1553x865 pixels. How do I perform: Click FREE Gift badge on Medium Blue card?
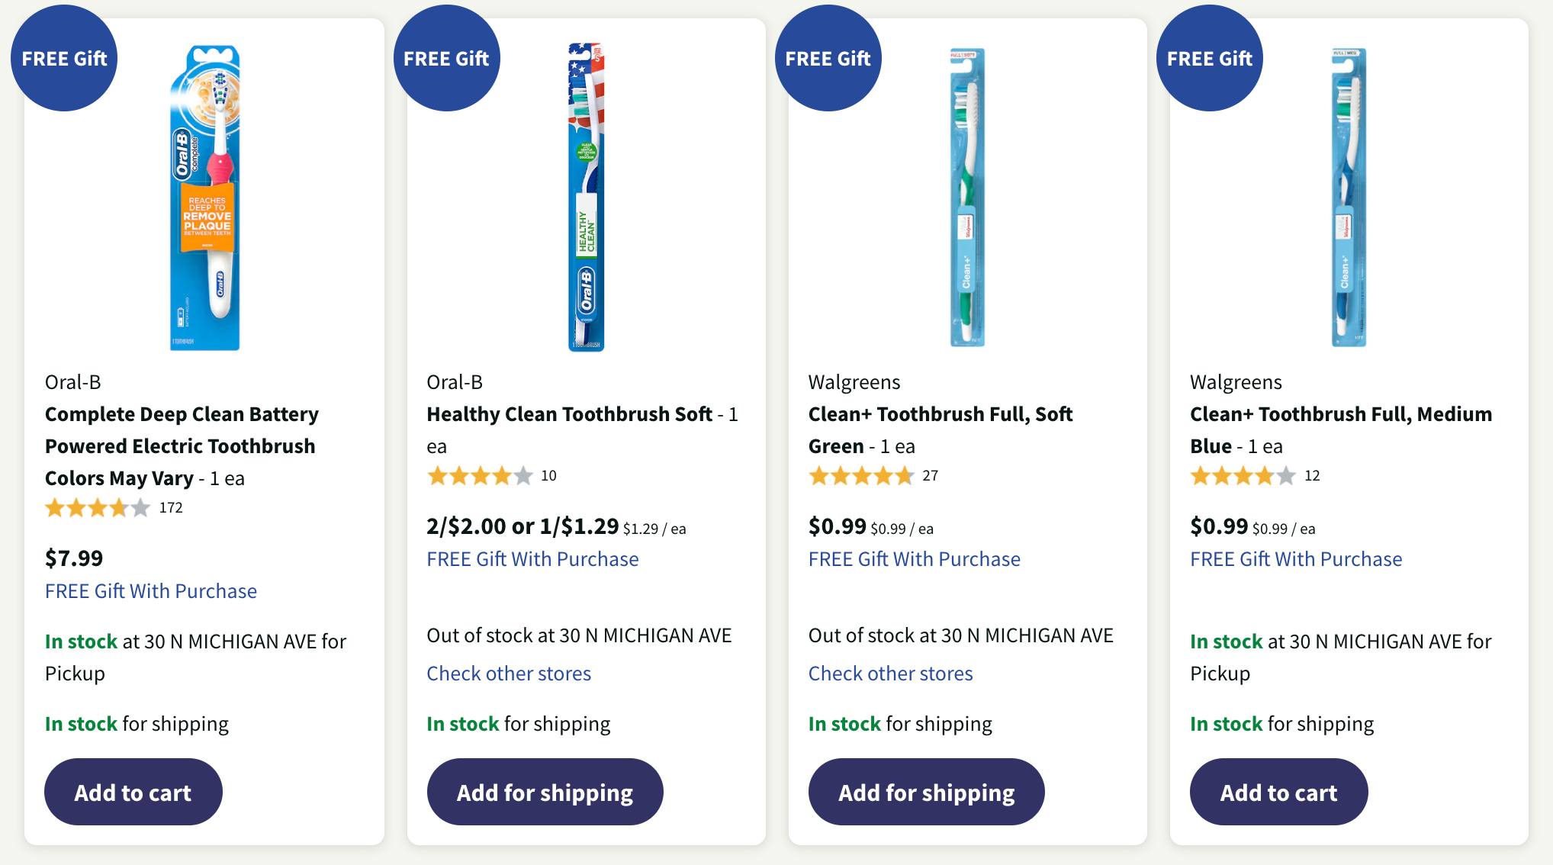click(1209, 59)
